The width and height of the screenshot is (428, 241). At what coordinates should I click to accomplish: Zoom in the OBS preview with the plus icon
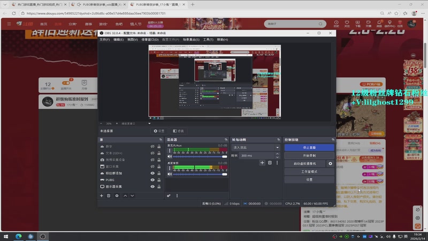tap(117, 124)
